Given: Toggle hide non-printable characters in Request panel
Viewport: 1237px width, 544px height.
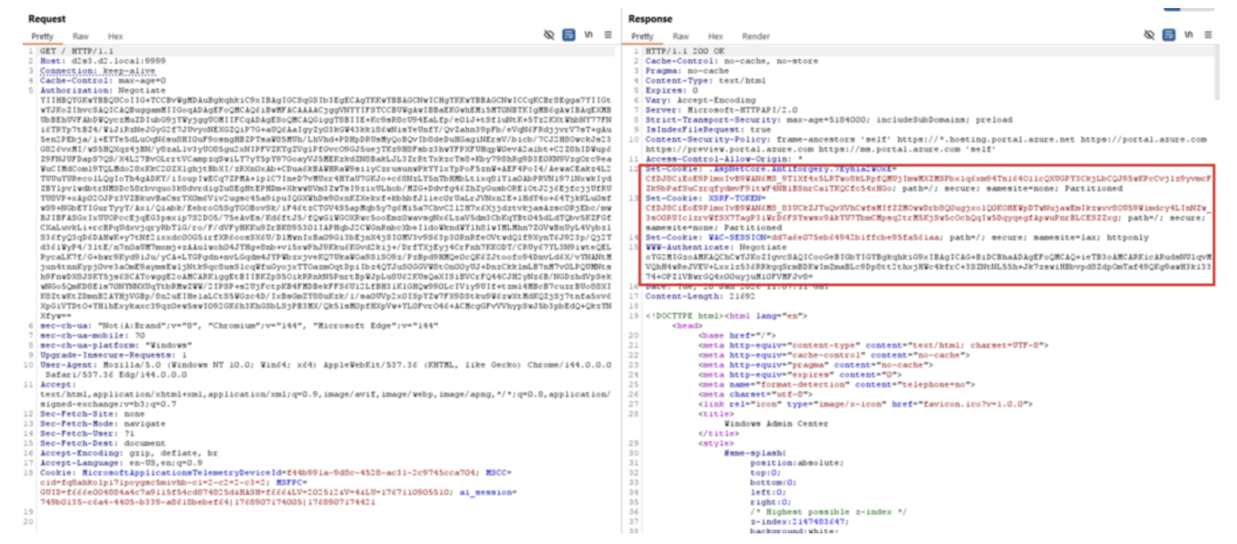Looking at the screenshot, I should click(x=549, y=35).
